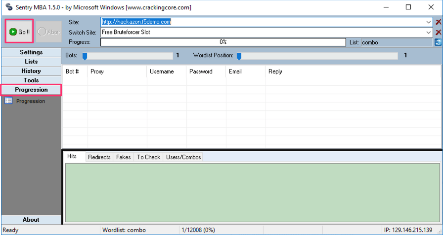Screen dimensions: 443x235
Task: Click the Bots slider handle
Action: point(85,56)
